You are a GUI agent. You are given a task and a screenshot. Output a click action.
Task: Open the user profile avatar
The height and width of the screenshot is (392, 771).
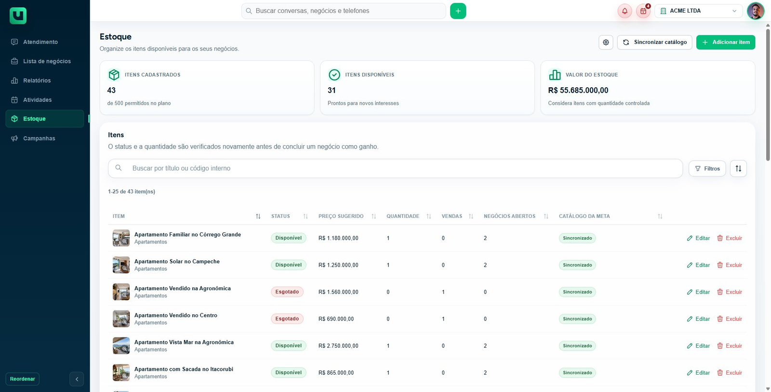click(755, 11)
